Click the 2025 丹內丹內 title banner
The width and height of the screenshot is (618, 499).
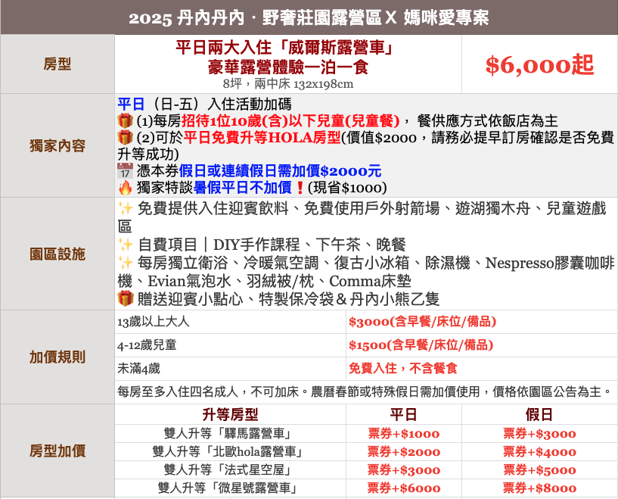(x=309, y=18)
